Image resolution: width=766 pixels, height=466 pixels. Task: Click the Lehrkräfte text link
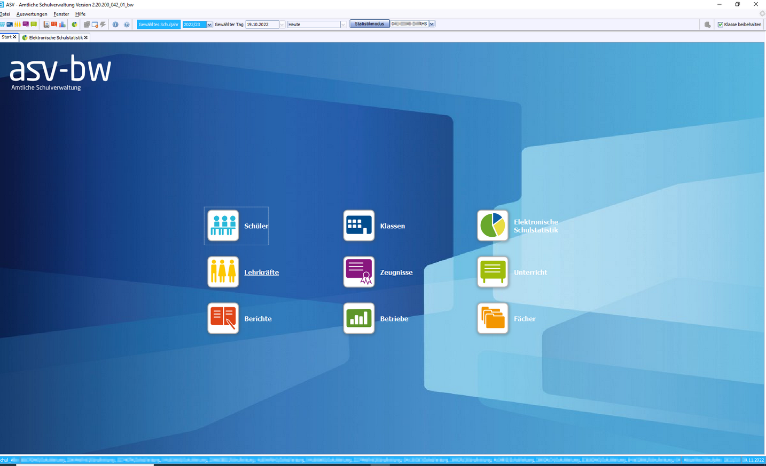[x=261, y=272]
